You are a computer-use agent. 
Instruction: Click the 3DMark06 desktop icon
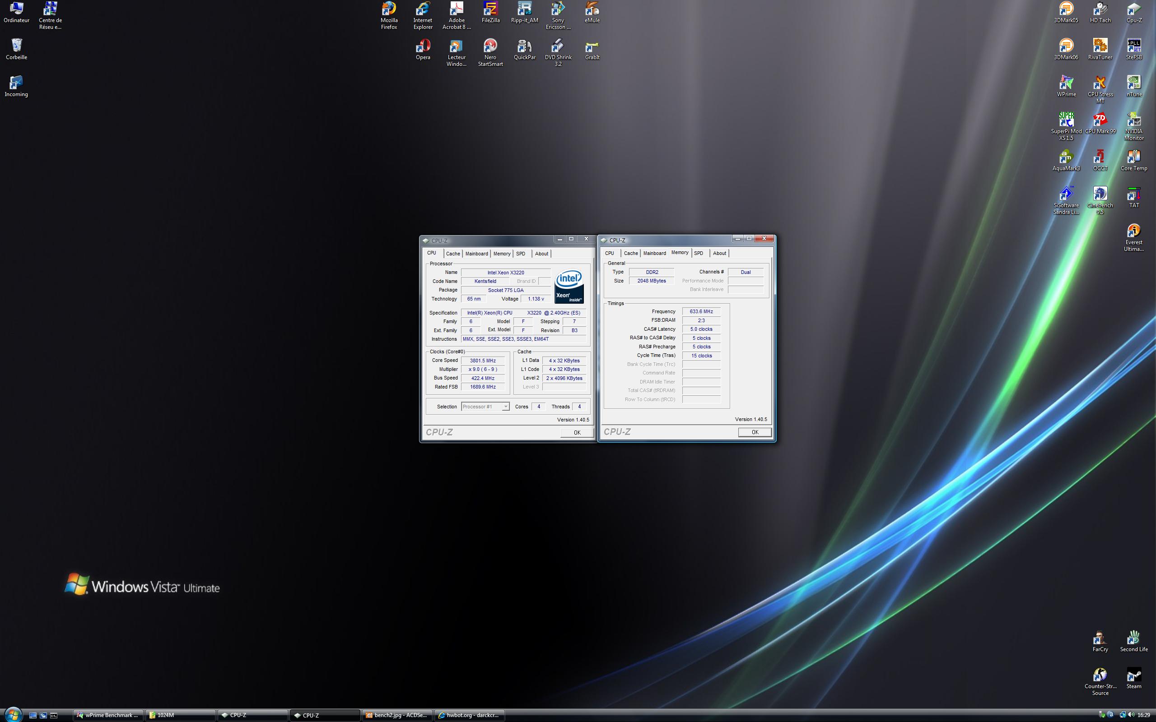[x=1066, y=49]
